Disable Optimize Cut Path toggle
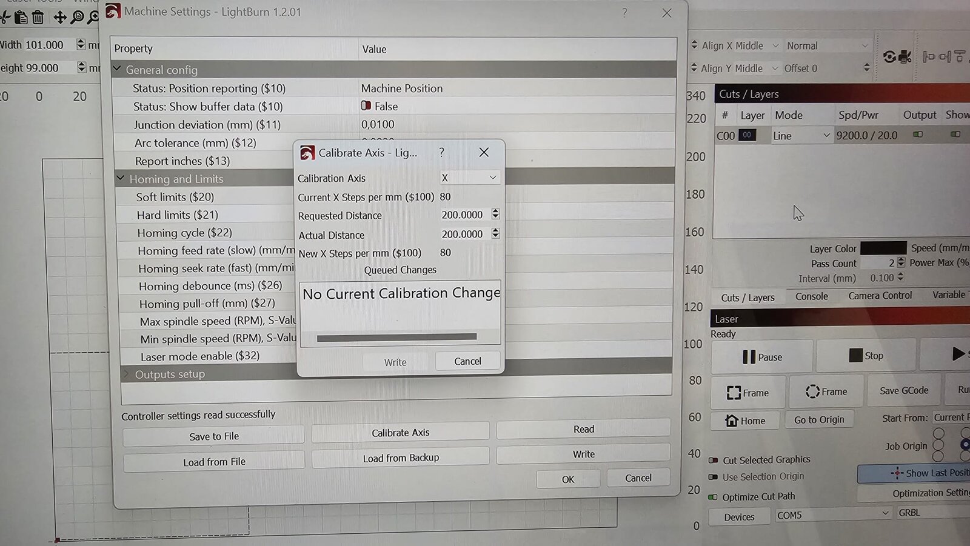The image size is (970, 546). (713, 497)
